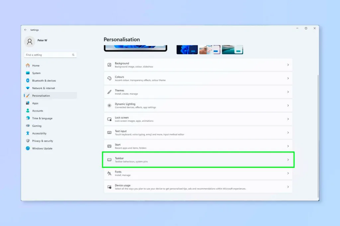Viewport: 340px width, 226px height.
Task: Click the vertical scrollbar of settings window
Action: point(318,136)
